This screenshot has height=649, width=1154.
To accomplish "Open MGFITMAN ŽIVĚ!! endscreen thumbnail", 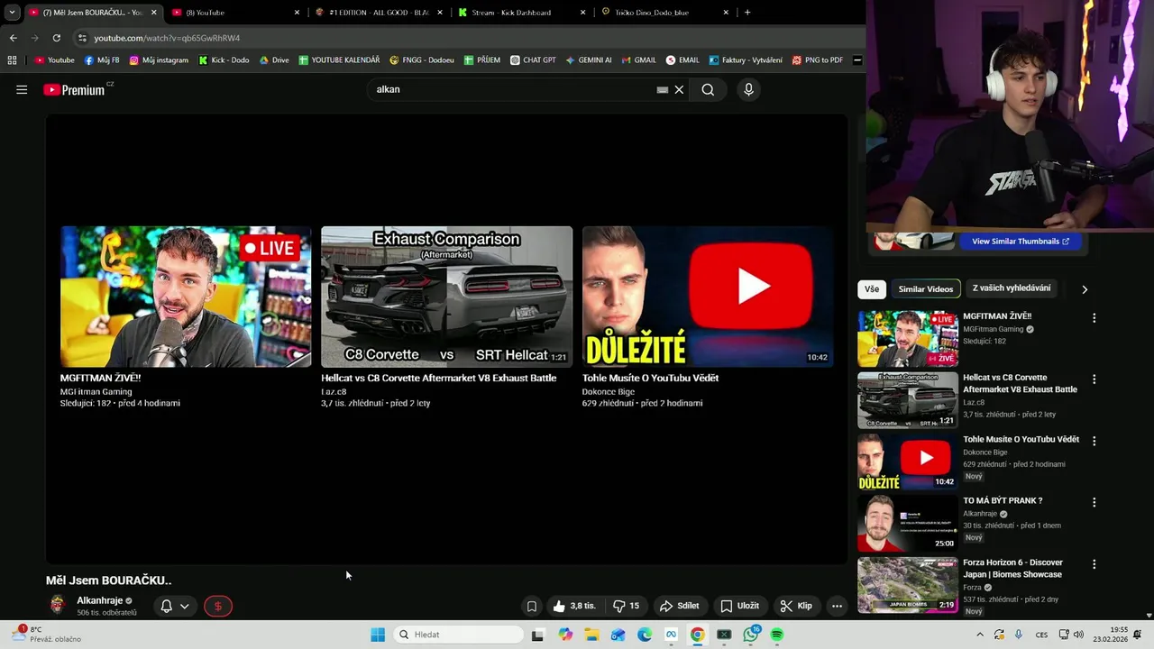I will coord(186,297).
